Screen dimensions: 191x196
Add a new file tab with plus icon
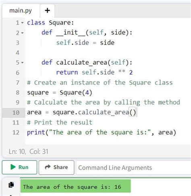pyautogui.click(x=48, y=11)
